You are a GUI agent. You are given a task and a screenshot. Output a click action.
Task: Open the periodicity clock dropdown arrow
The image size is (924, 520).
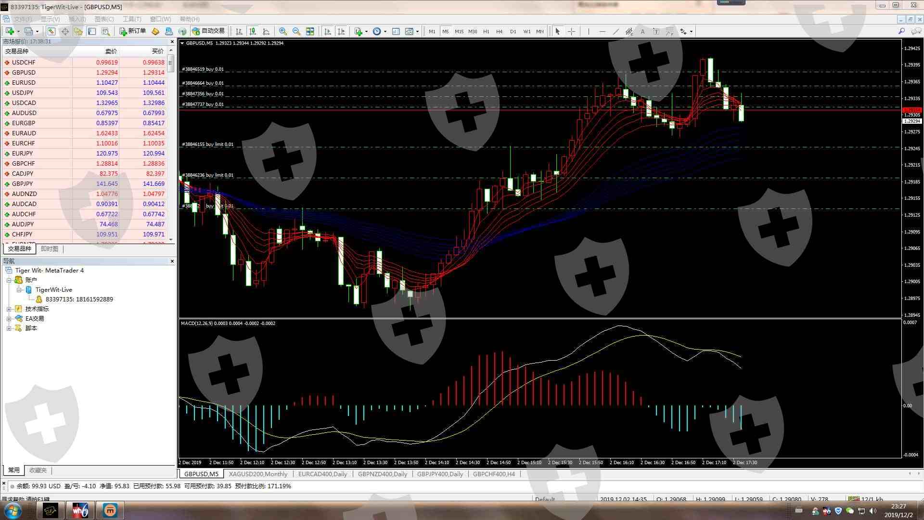[385, 32]
